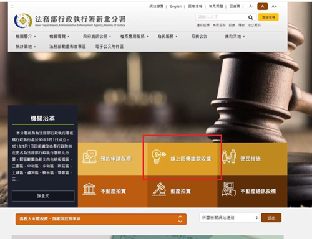
Task: Open the 民意信箱 link
Action: (195, 6)
